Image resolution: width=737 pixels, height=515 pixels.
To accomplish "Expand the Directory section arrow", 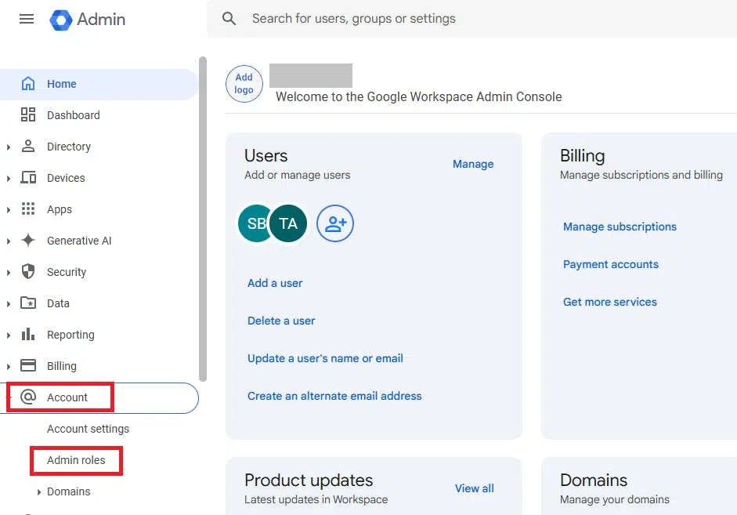I will [x=9, y=147].
